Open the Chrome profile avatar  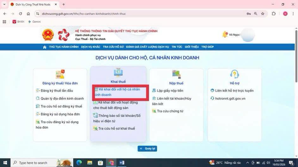coord(285,14)
